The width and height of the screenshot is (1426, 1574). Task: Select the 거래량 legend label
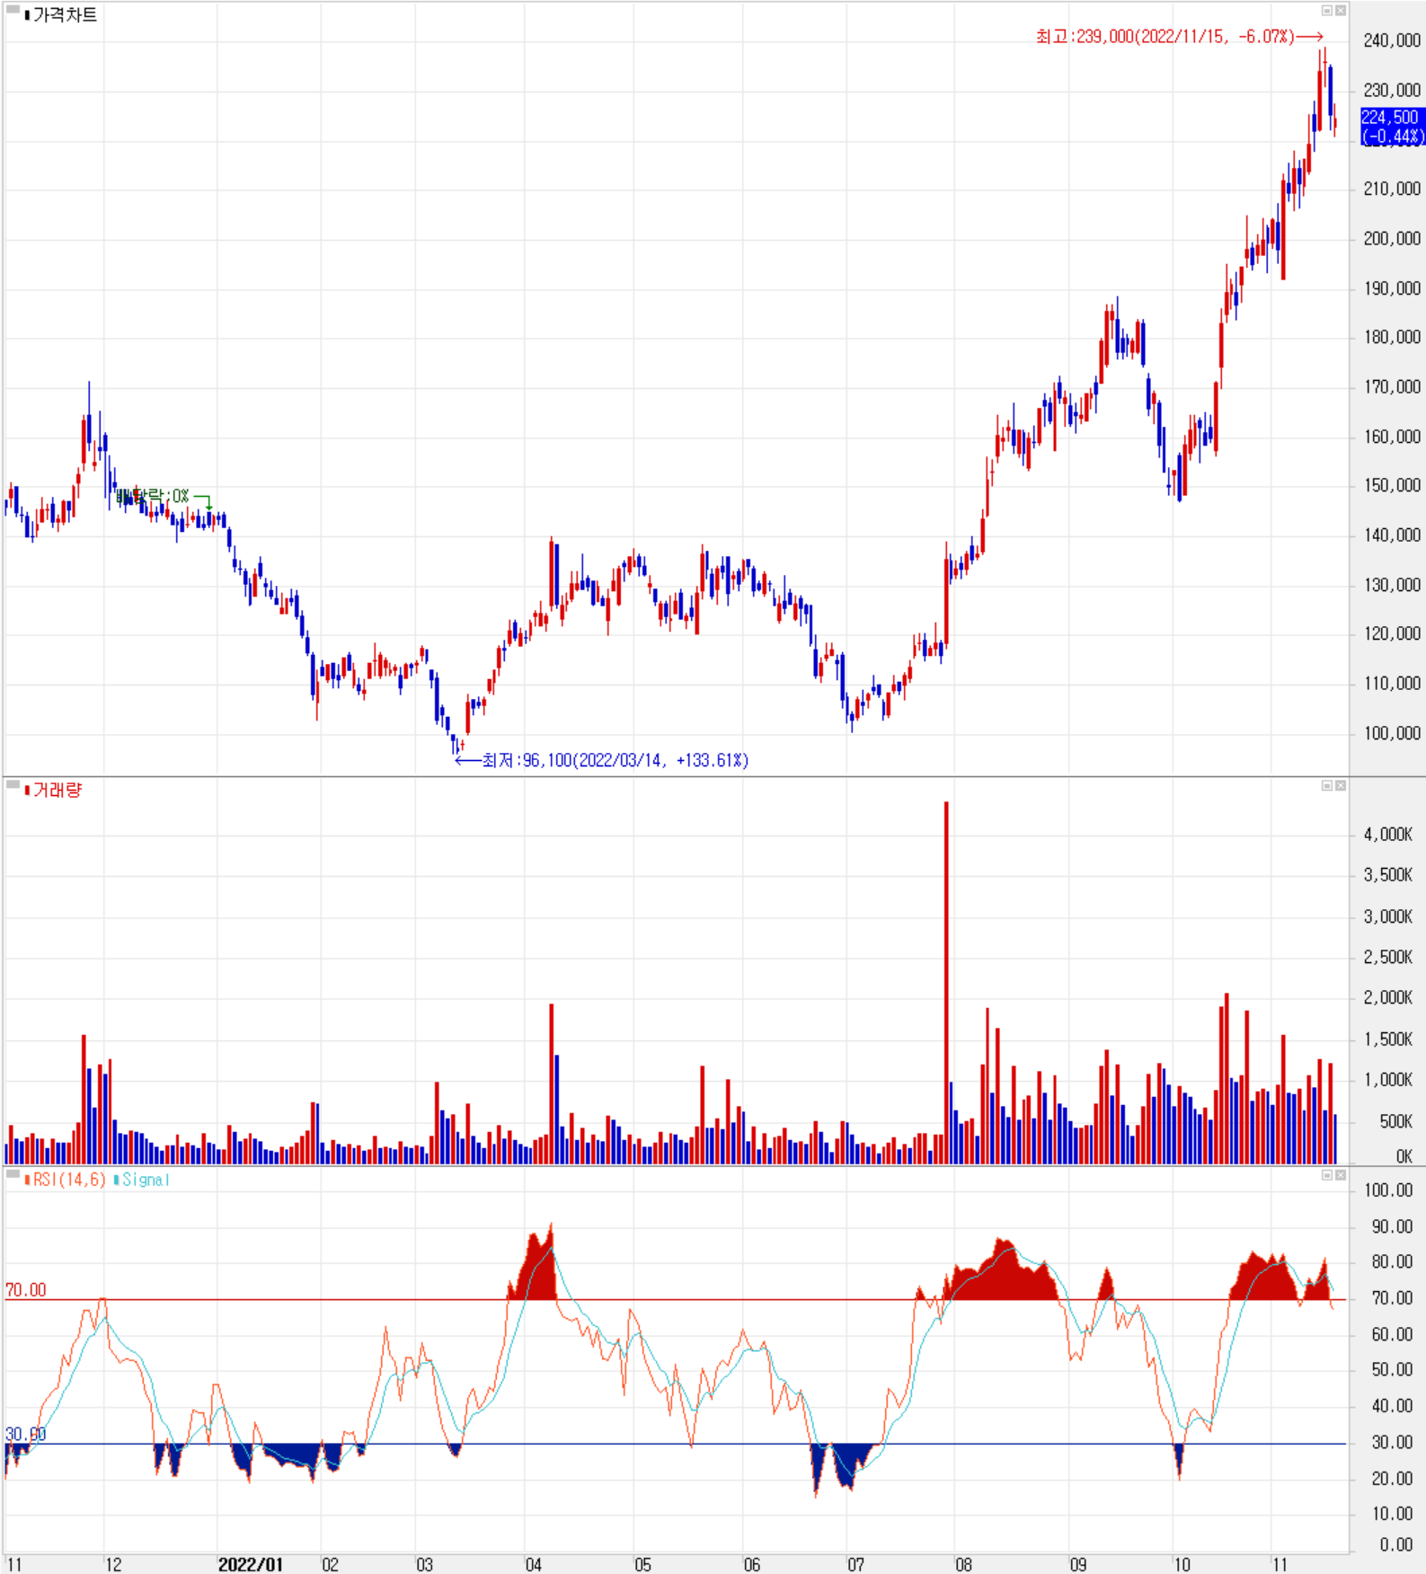[58, 791]
